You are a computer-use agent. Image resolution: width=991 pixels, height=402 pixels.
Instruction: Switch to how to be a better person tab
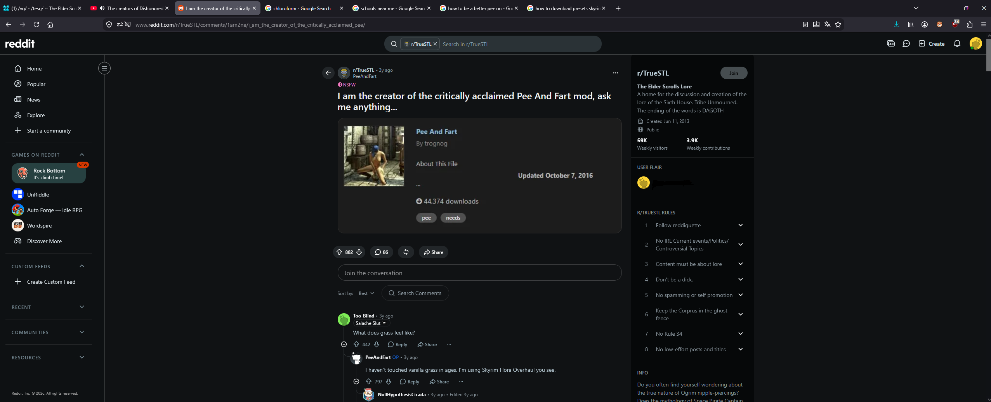click(x=479, y=8)
